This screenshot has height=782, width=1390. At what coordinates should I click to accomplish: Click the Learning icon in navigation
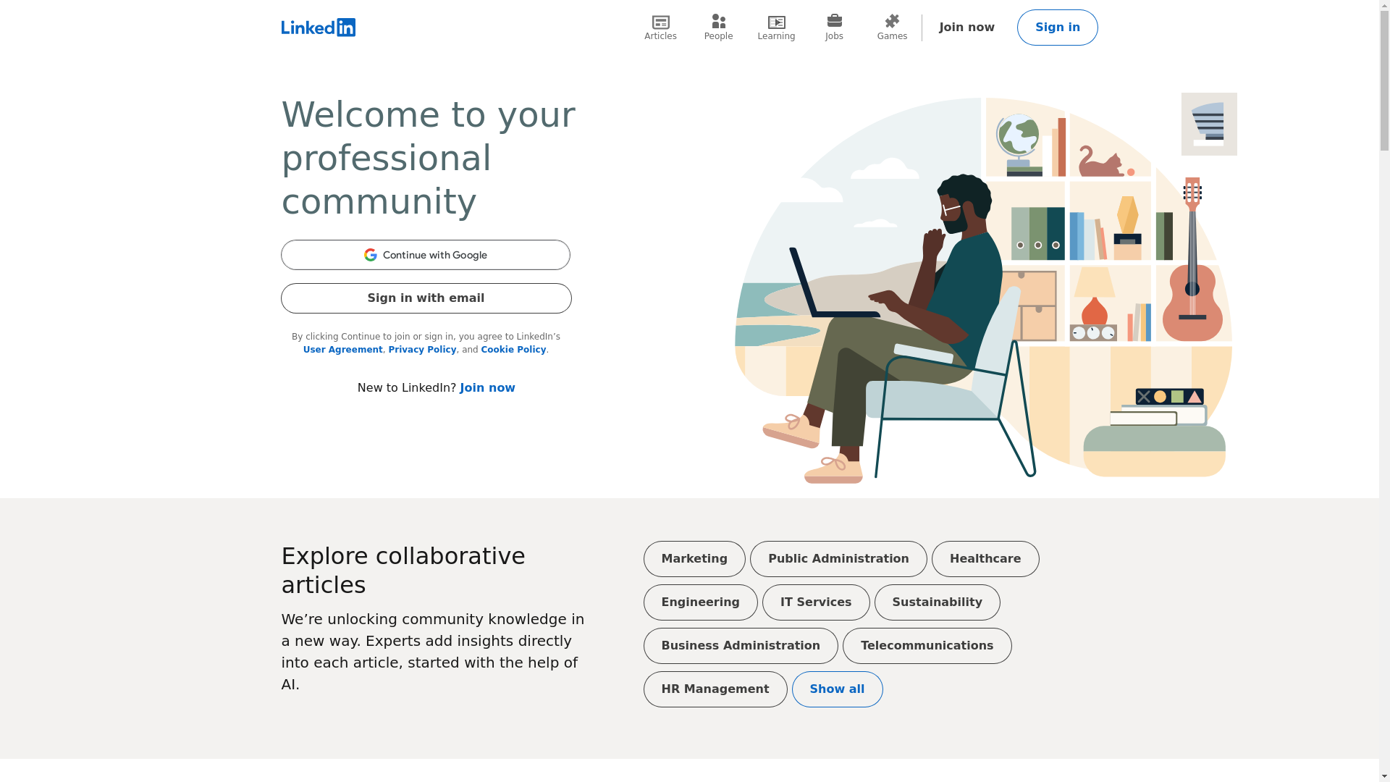pos(776,21)
